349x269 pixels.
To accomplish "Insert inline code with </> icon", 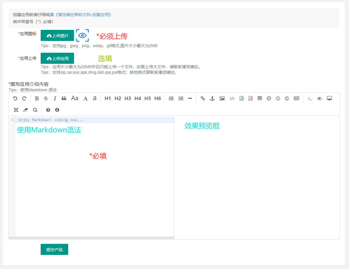I will 232,98.
